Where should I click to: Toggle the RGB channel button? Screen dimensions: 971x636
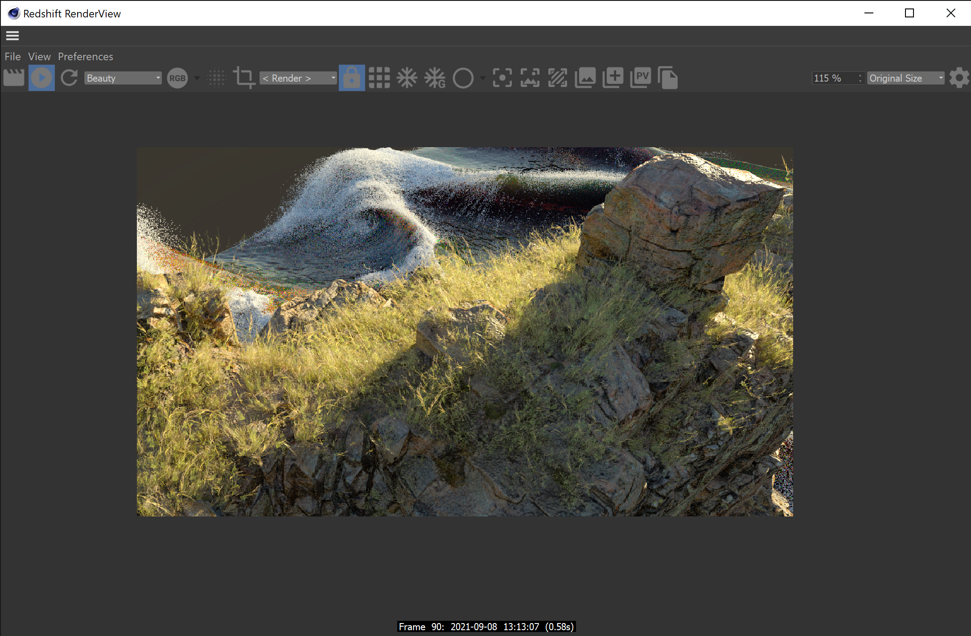[x=177, y=78]
